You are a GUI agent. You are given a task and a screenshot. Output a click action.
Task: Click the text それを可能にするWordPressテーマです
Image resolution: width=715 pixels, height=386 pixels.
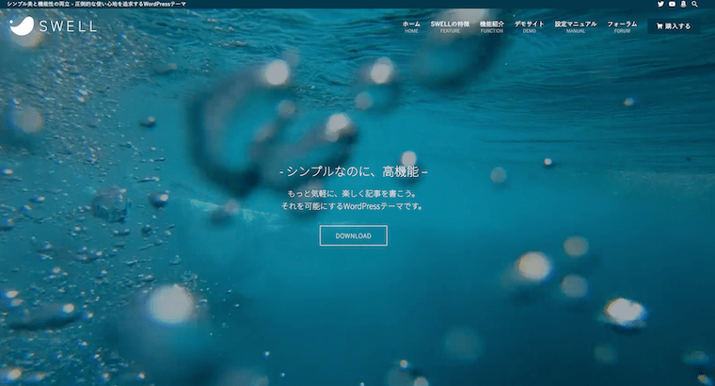(353, 206)
